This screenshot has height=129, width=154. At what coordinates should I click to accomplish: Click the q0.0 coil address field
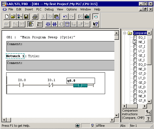click(81, 81)
